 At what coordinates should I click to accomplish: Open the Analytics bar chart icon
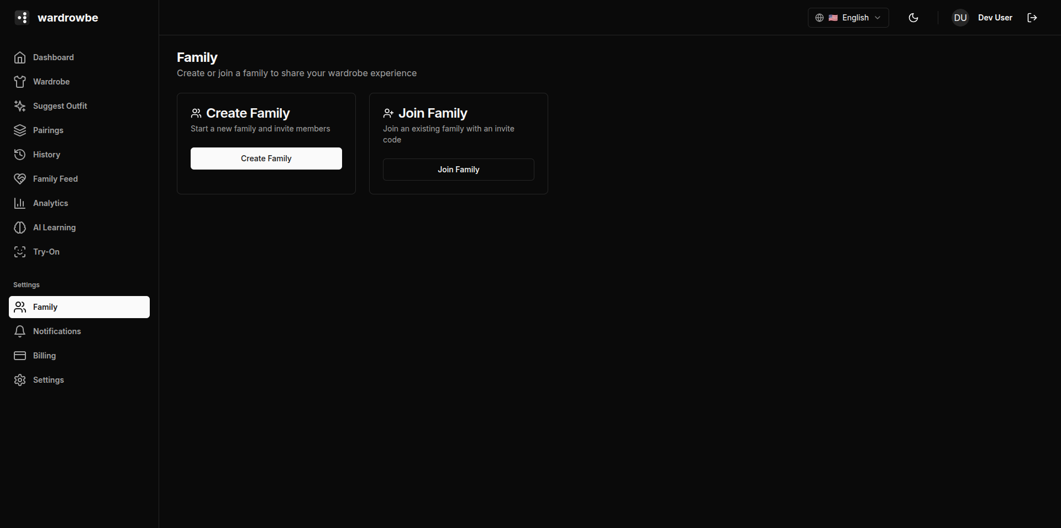(x=20, y=203)
